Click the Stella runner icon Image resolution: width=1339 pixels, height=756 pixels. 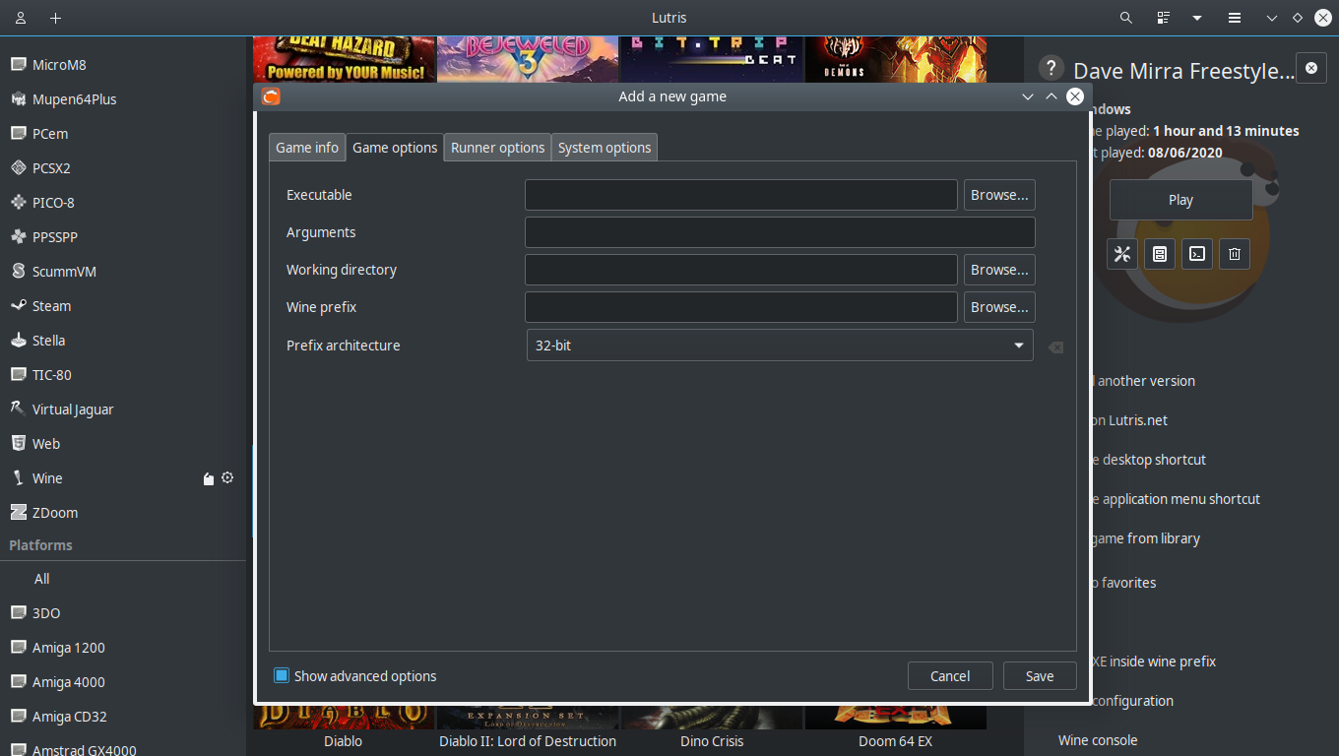18,341
